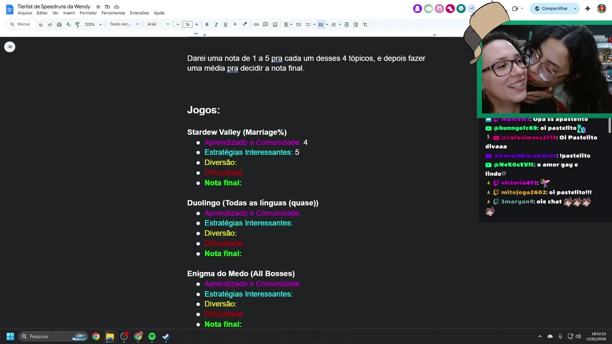Toggle the numbered list button
Screen dimensions: 612x344
pos(334,24)
